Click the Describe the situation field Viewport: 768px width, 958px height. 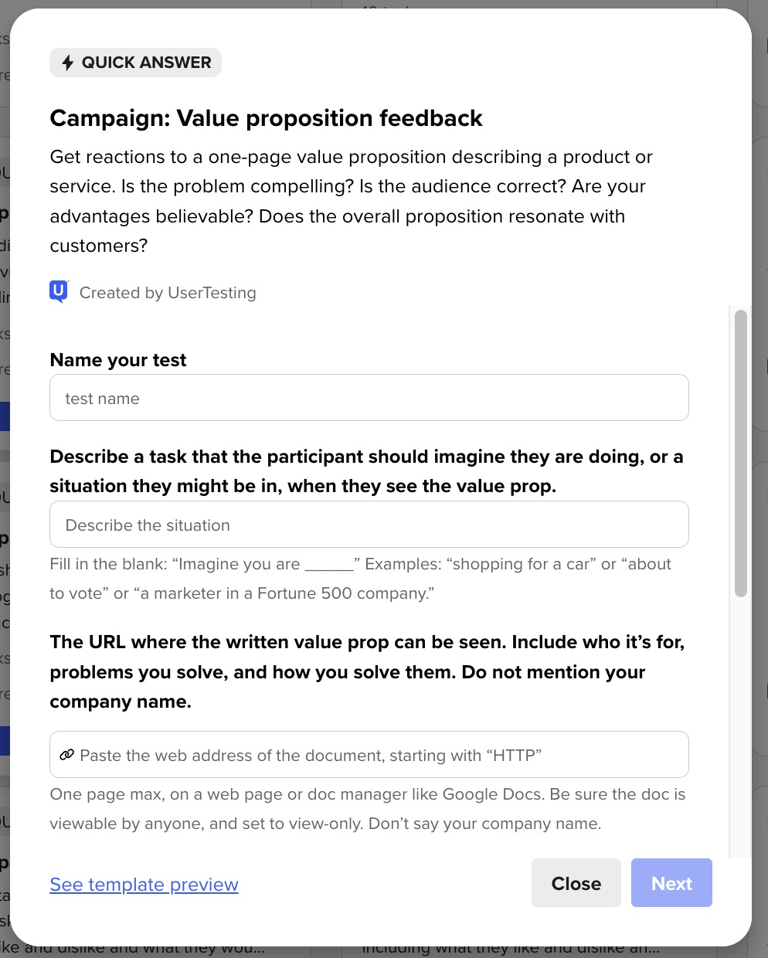click(x=369, y=525)
